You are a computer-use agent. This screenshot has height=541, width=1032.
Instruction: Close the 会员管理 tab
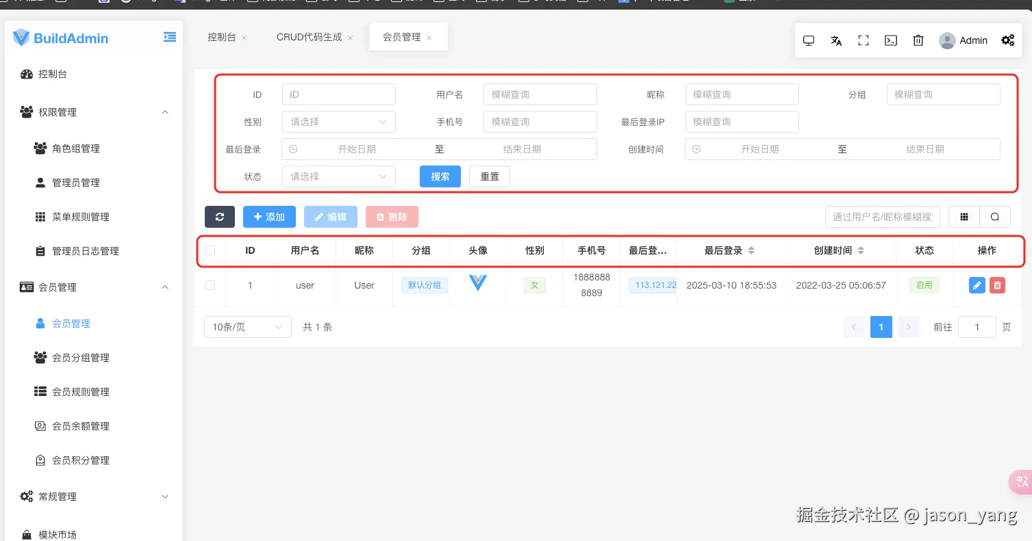tap(429, 38)
